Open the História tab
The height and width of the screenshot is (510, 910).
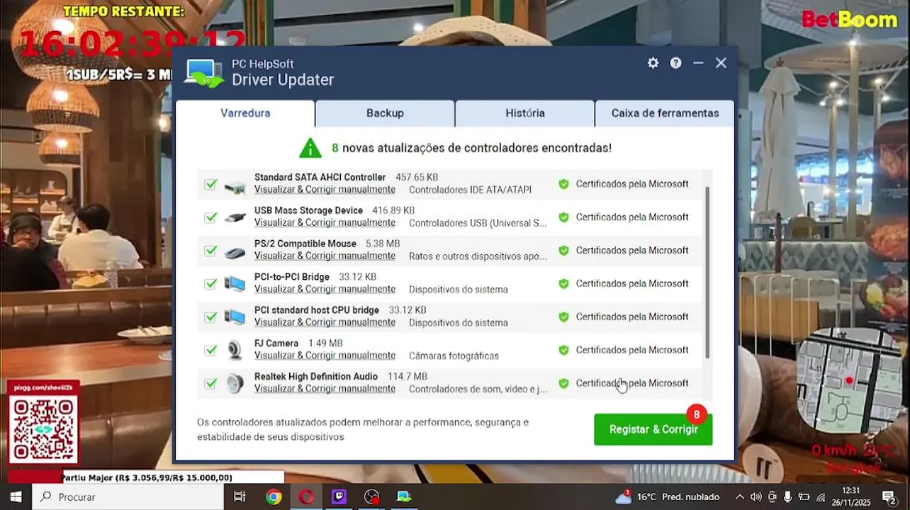(525, 113)
